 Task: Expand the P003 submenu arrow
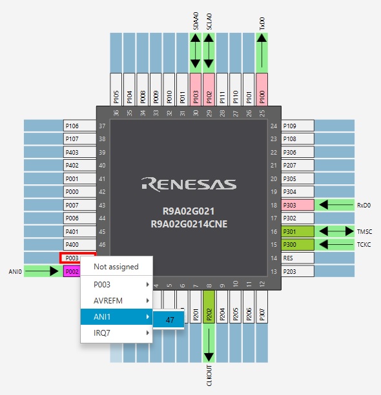147,284
